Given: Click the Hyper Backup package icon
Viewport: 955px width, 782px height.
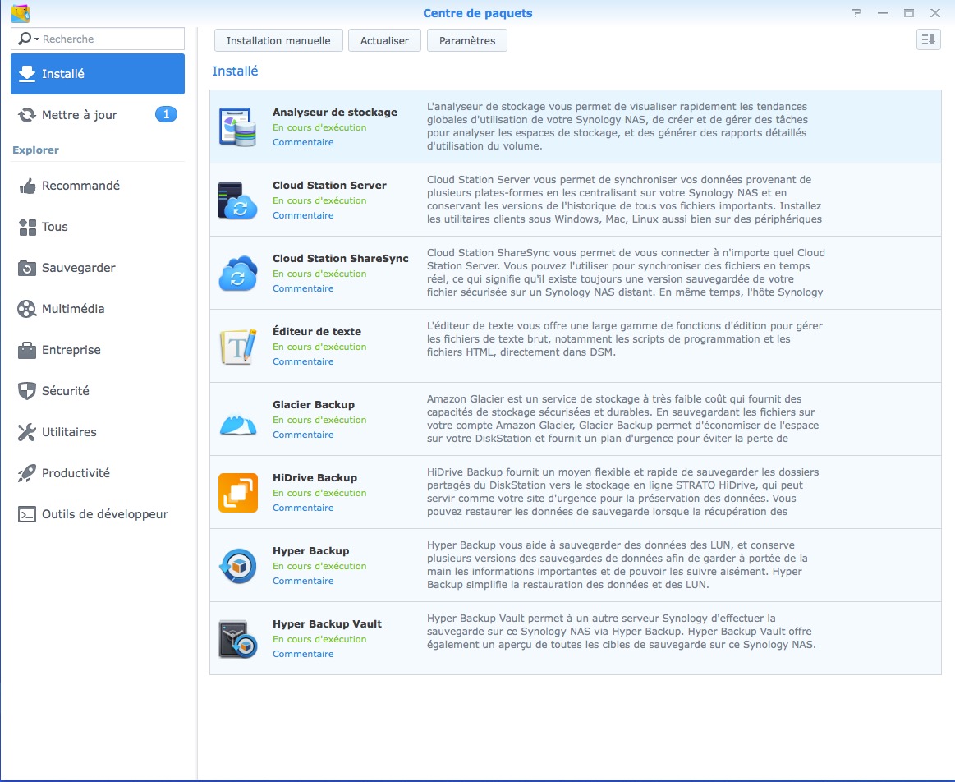Looking at the screenshot, I should tap(237, 566).
